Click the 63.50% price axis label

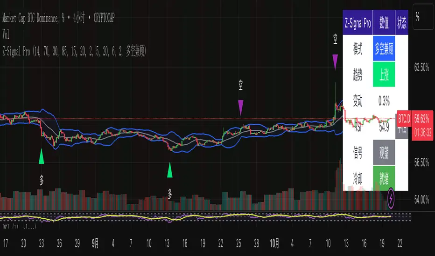(x=421, y=67)
